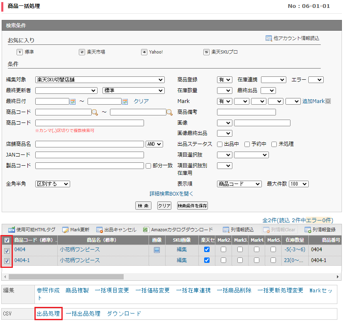Click クリア link next to 最終日付
Image resolution: width=344 pixels, height=321 pixels.
141,101
